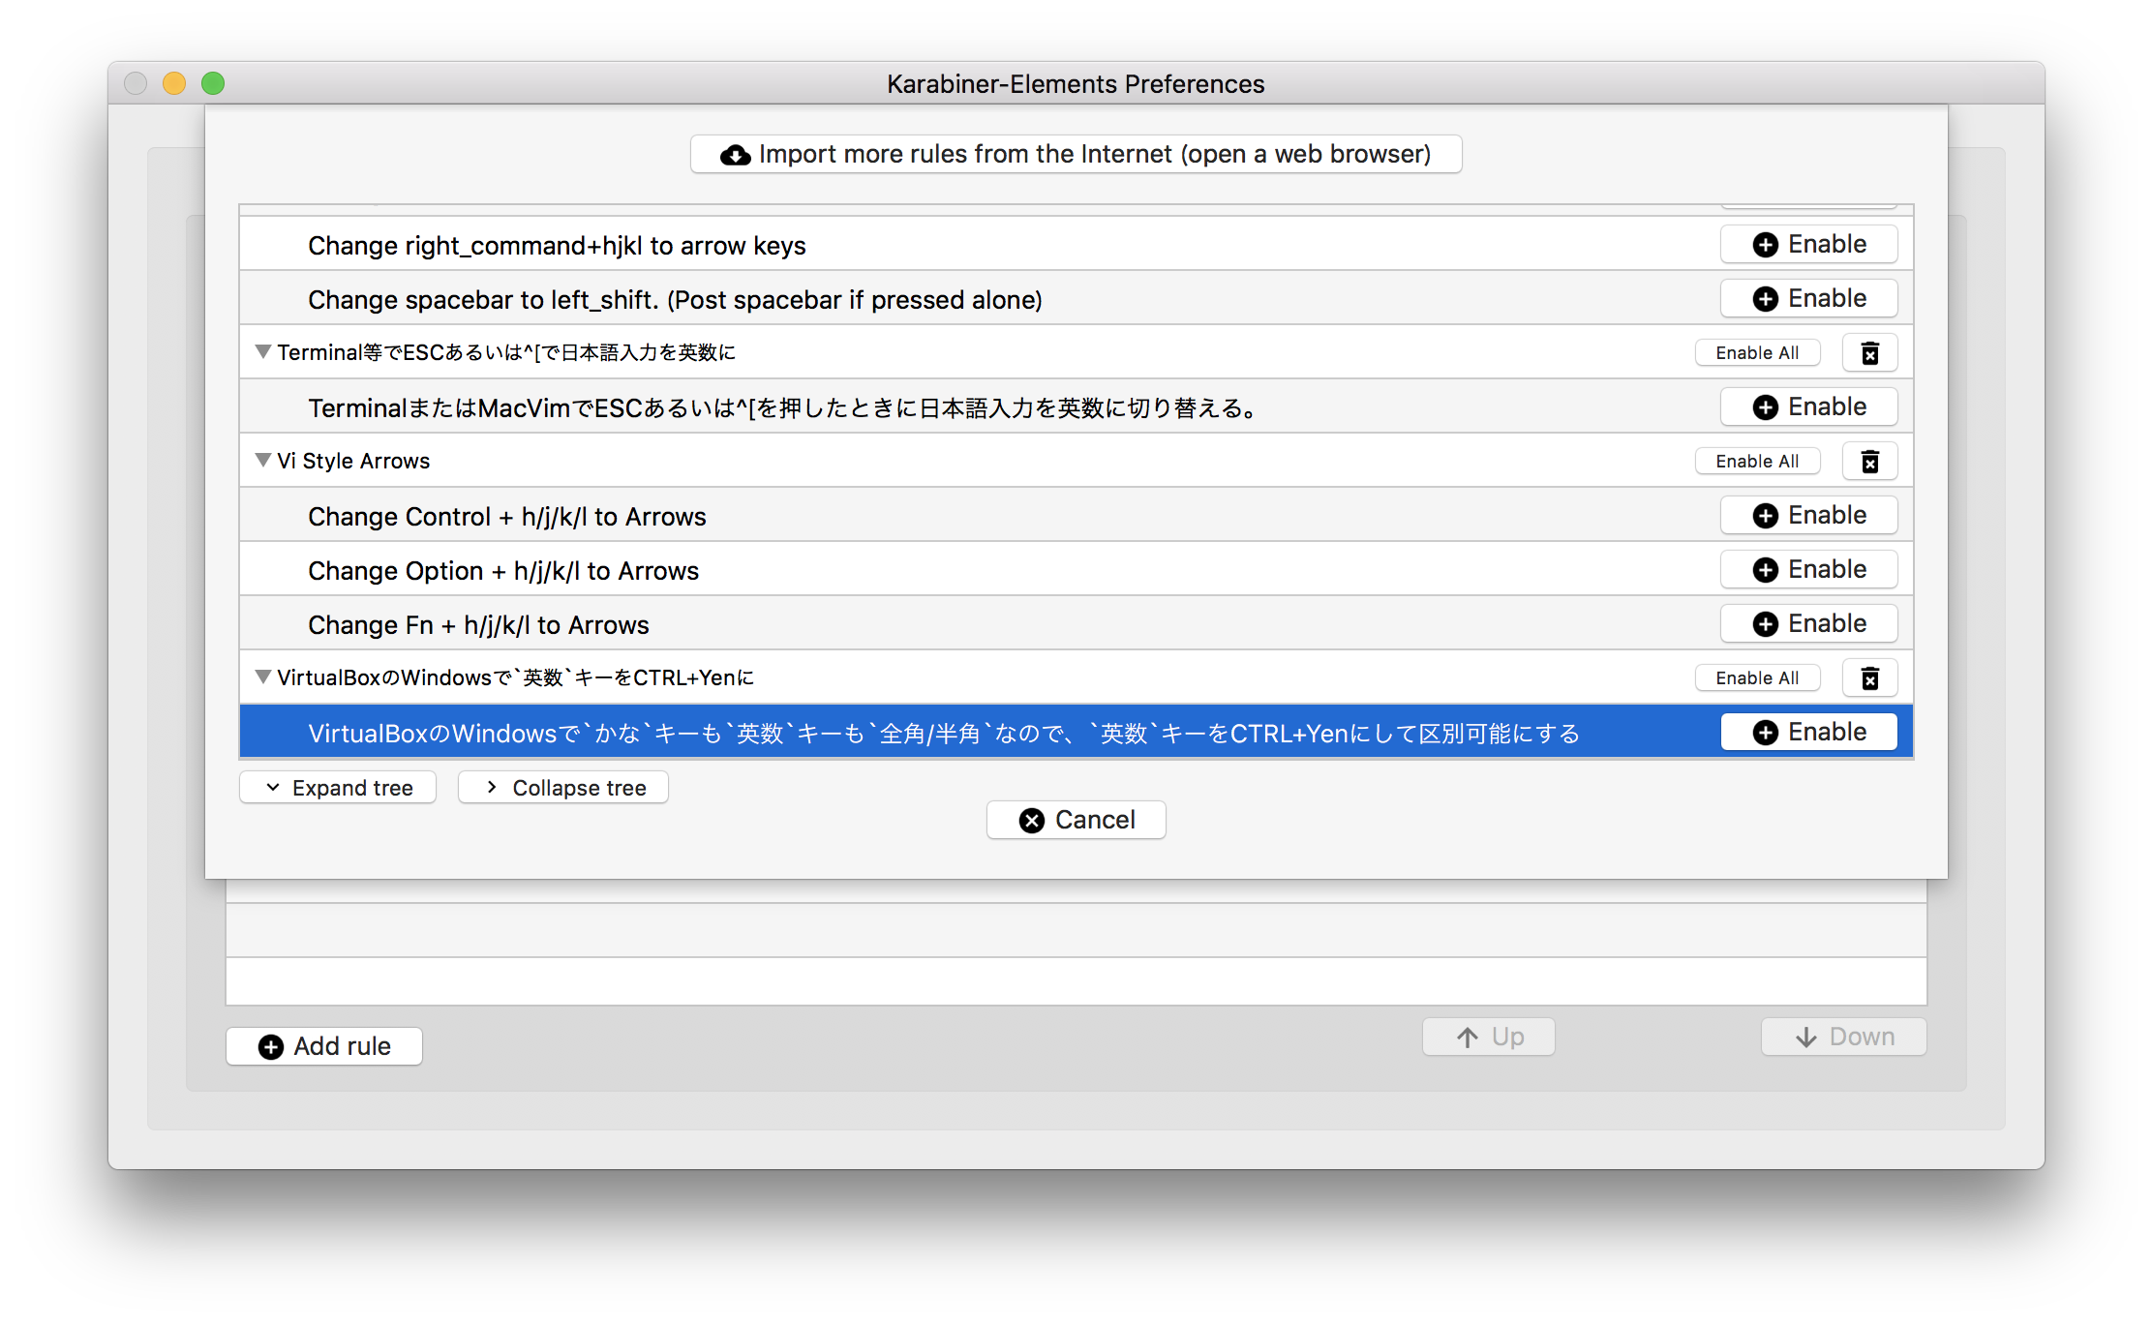Select 'Change Fn + h/j/k/l to Arrows' text

click(x=478, y=625)
